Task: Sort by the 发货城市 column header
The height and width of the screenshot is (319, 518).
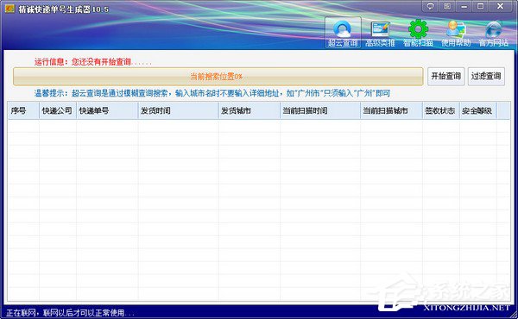Action: point(250,110)
